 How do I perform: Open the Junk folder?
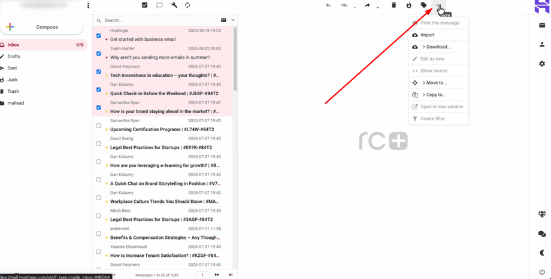43,80
